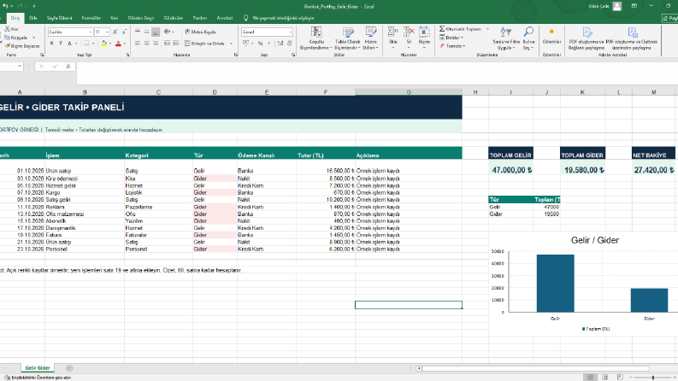Click the borders icon in Yazı Tipi
The height and width of the screenshot is (381, 678).
tap(86, 44)
